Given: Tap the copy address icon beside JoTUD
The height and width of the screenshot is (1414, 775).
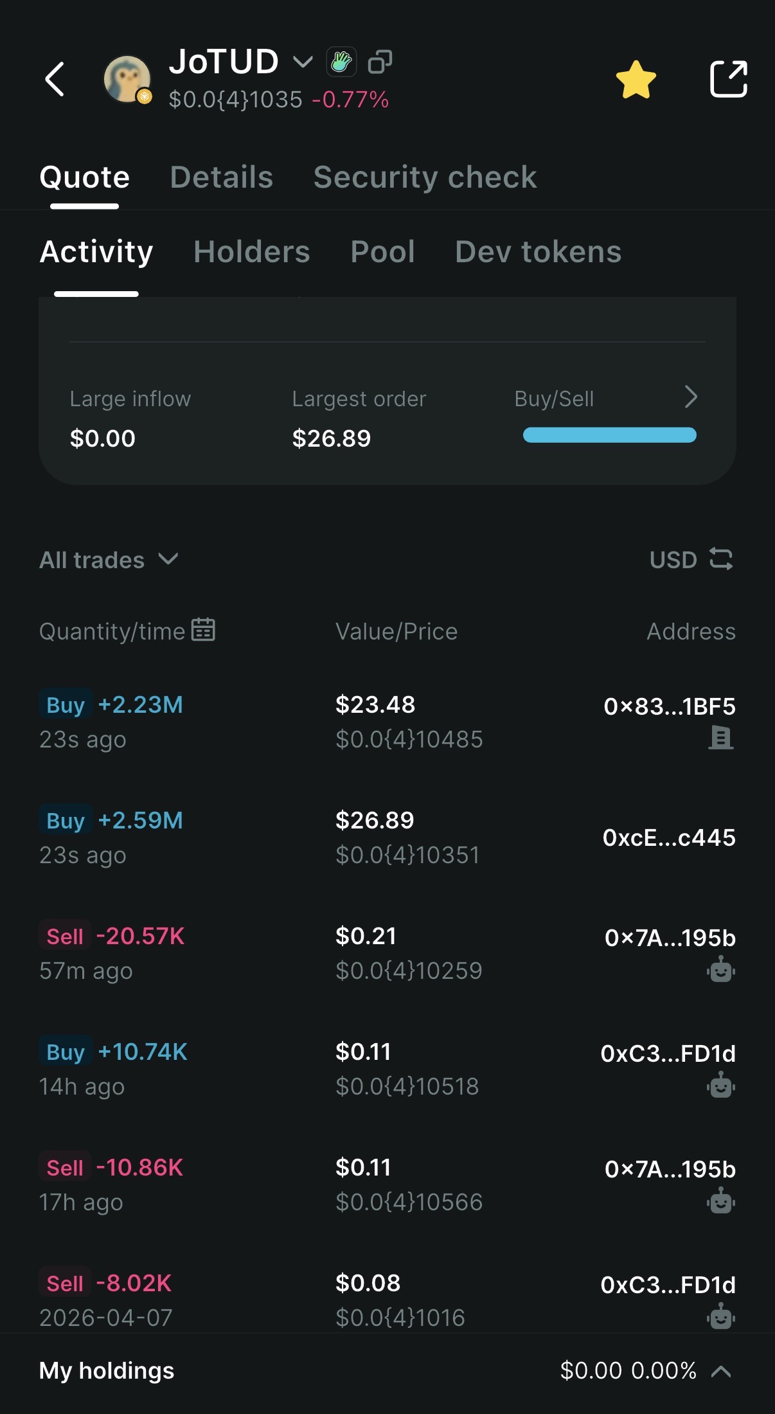Looking at the screenshot, I should click(x=380, y=62).
